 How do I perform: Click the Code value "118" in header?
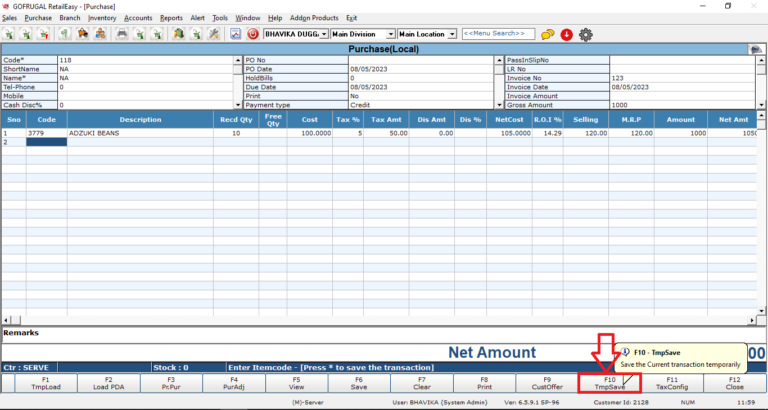pos(145,60)
